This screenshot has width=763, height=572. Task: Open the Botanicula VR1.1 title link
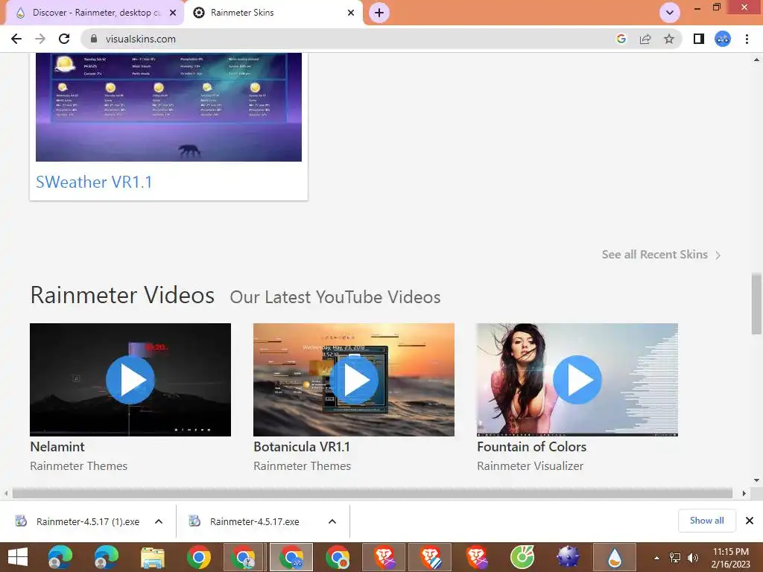coord(302,447)
